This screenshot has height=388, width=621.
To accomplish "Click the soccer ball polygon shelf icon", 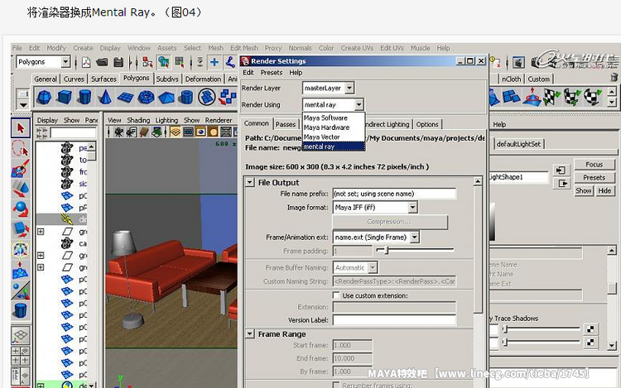I will pyautogui.click(x=207, y=98).
